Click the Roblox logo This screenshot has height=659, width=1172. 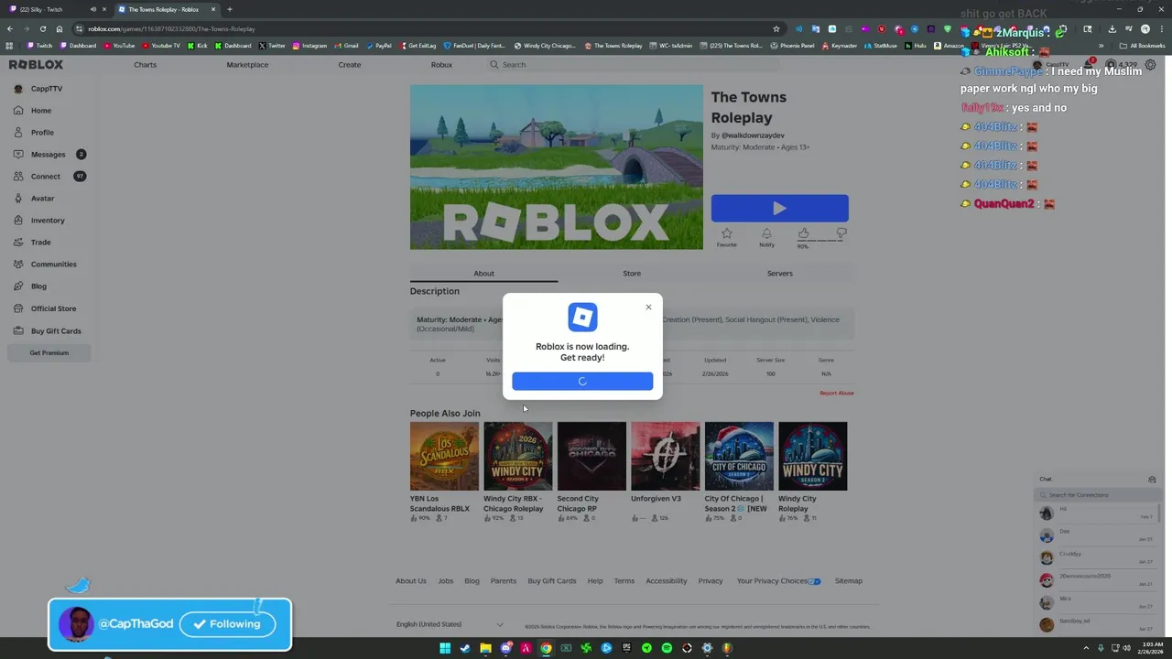(36, 65)
